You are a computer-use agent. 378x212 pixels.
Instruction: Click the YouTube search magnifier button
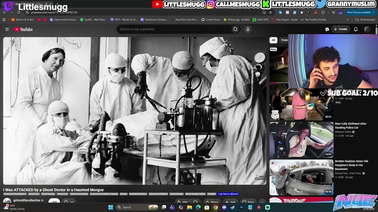tap(235, 29)
